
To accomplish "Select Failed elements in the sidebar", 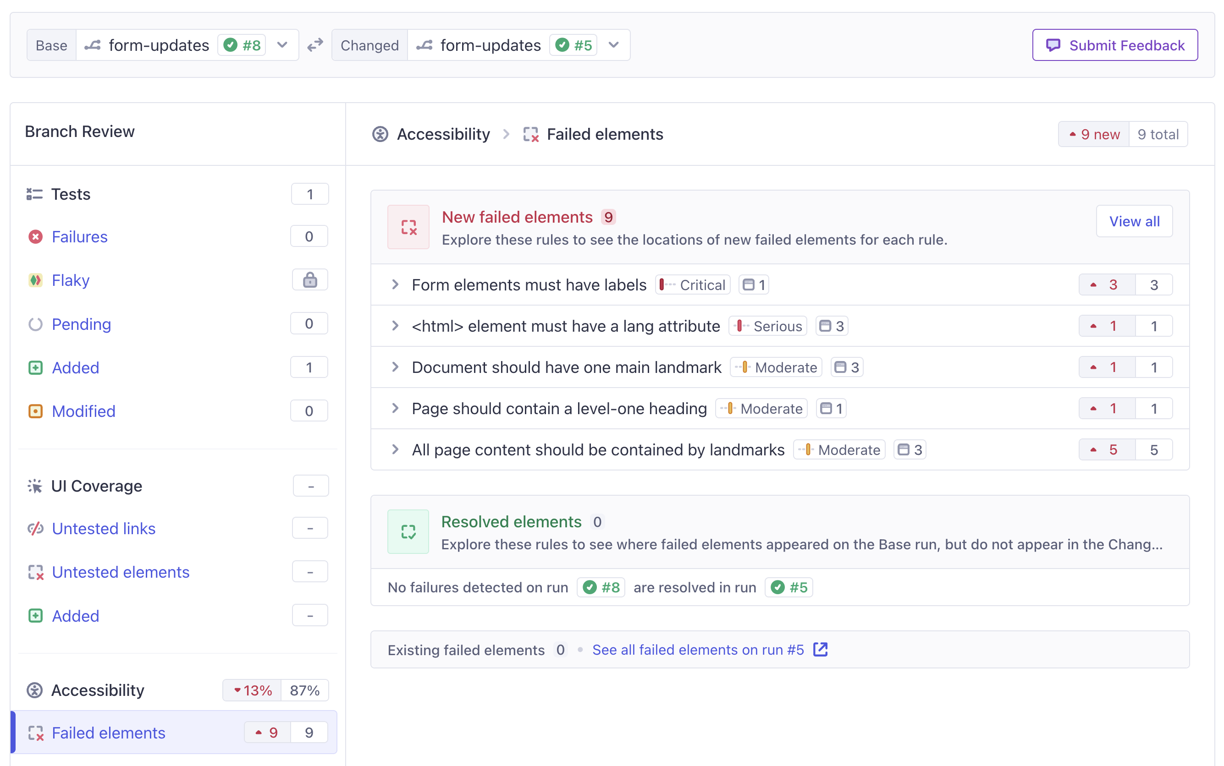I will pyautogui.click(x=109, y=733).
